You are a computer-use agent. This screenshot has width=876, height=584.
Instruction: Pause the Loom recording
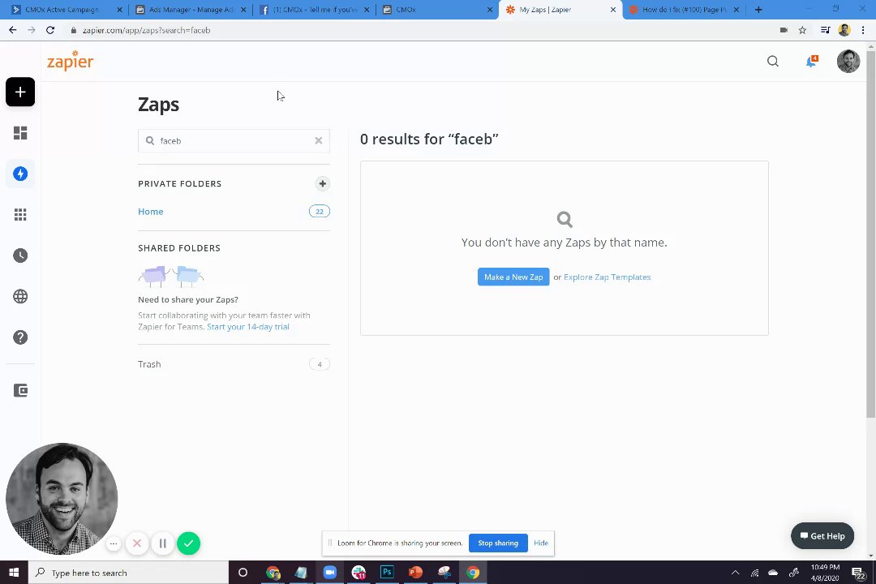pyautogui.click(x=162, y=543)
